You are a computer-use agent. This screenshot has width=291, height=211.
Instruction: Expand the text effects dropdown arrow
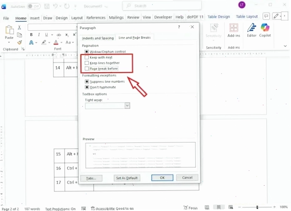[36, 42]
